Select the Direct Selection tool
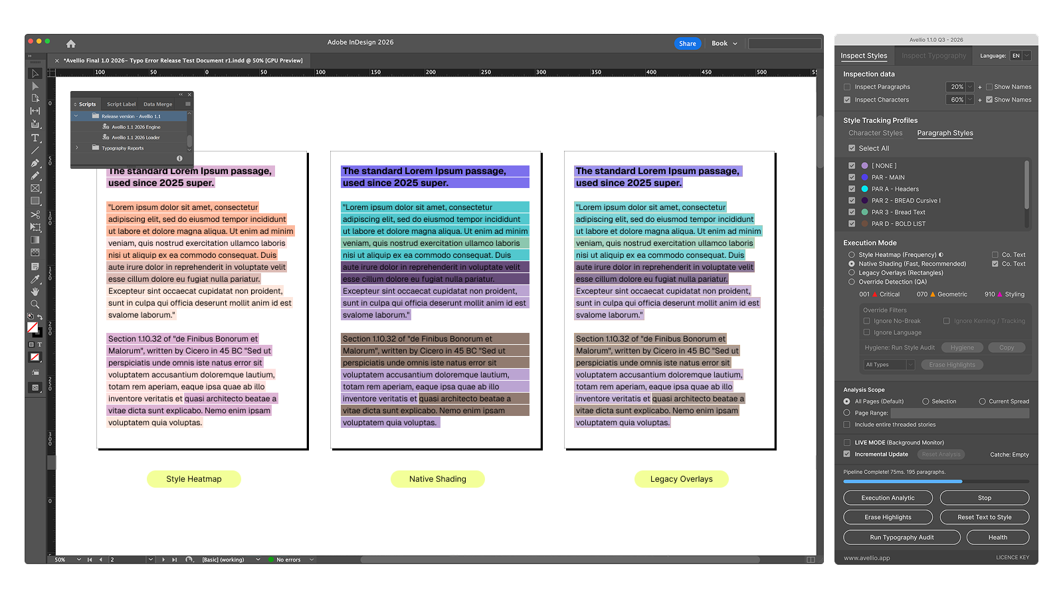 point(35,86)
